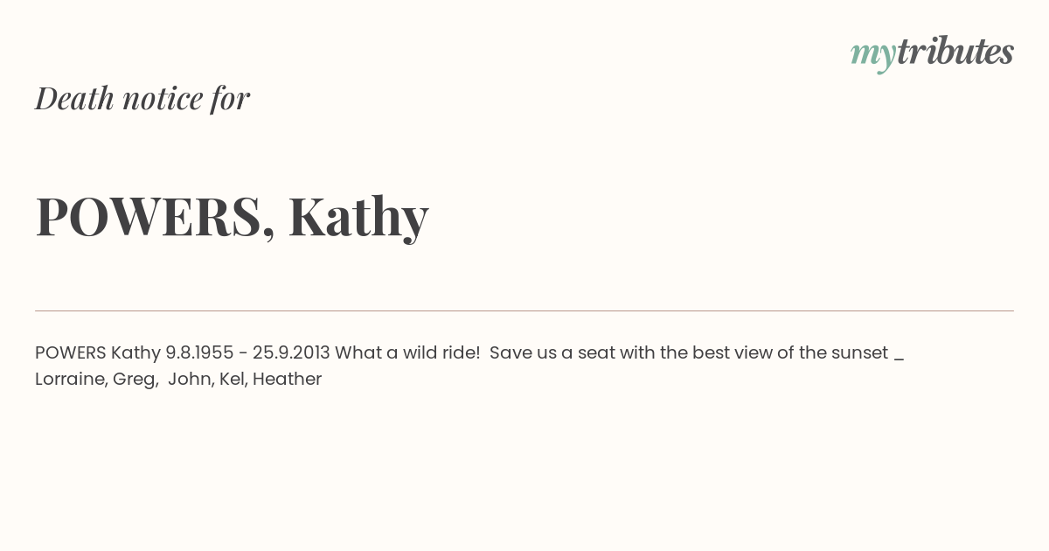Click the name "Kel" in the notice
1049x551 pixels.
[x=233, y=379]
